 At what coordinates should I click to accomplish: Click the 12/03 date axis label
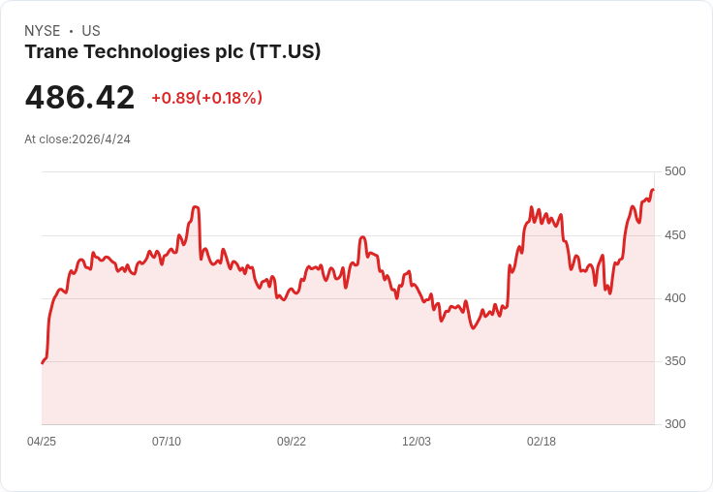[x=417, y=441]
